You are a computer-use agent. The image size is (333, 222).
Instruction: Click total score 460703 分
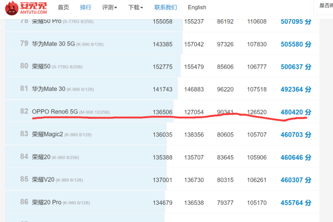pyautogui.click(x=296, y=135)
